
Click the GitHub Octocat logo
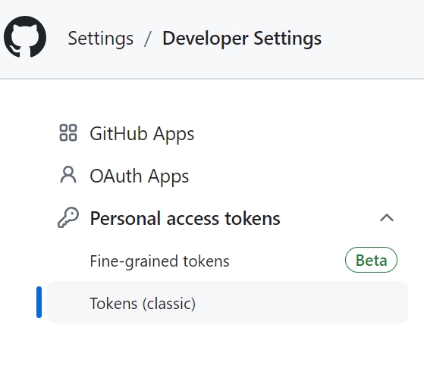pos(25,36)
